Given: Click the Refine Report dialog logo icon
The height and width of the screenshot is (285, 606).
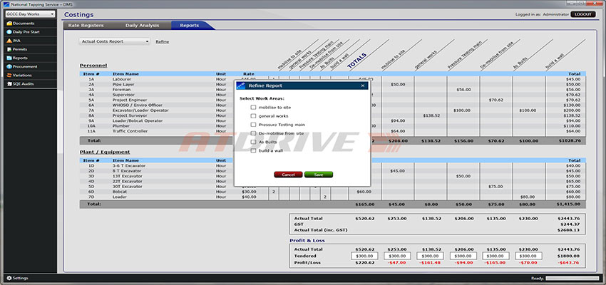Looking at the screenshot, I should click(x=240, y=85).
